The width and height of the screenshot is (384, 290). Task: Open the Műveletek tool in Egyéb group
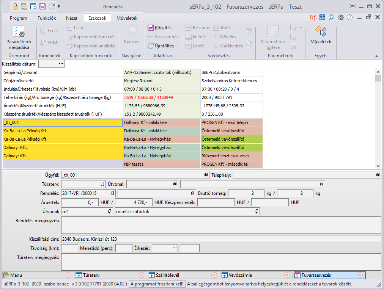pos(321,31)
